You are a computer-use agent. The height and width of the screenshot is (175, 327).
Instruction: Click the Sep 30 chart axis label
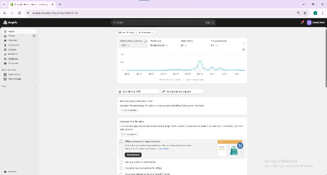click(200, 74)
